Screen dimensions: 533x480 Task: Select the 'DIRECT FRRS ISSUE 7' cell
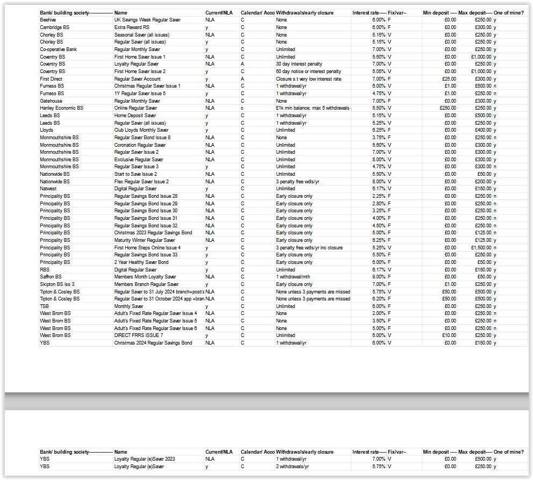tap(139, 335)
